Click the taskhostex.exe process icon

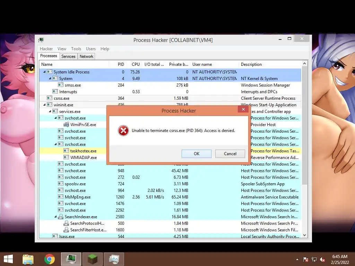click(66, 151)
